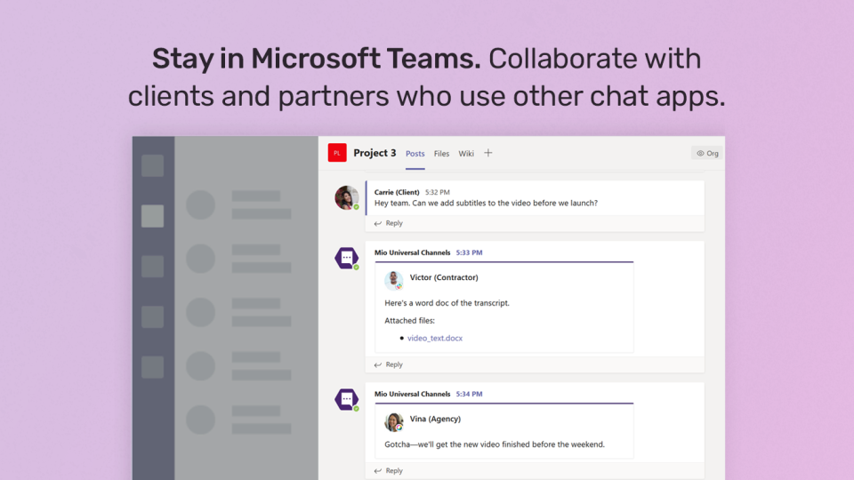Open the red PL team icon
The image size is (854, 480).
coord(337,153)
